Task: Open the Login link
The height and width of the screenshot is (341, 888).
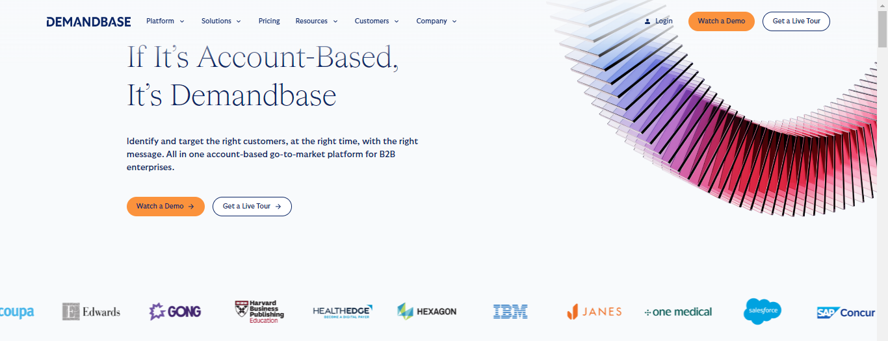Action: (x=664, y=21)
